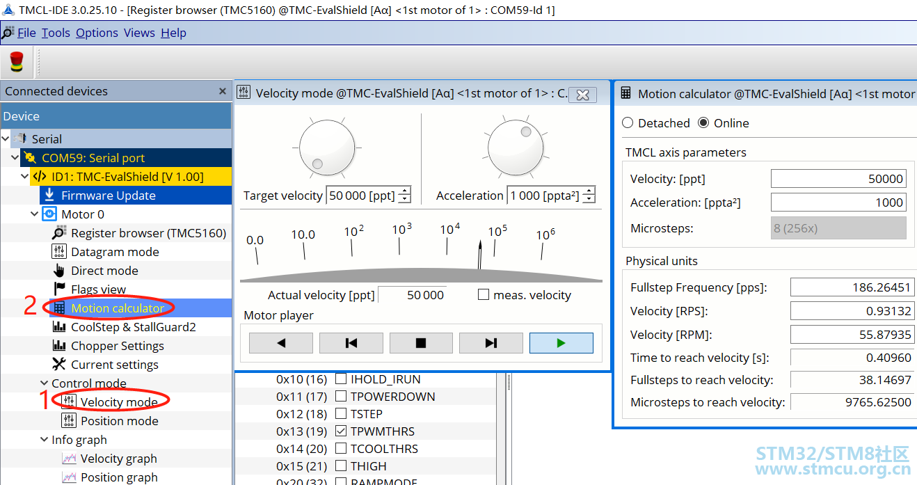Click Acceleration [ppta²] field in Motion calculator

click(838, 202)
